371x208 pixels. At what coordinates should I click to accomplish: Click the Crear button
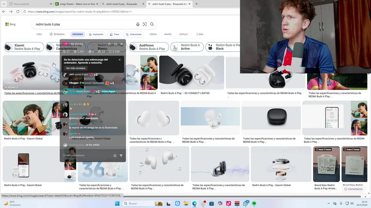point(114,34)
